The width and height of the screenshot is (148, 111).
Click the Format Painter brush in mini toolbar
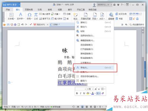coord(103,93)
